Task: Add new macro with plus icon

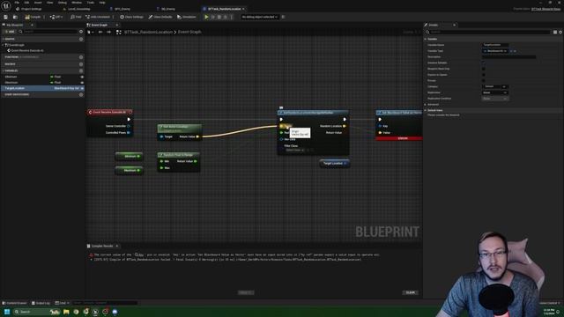Action: pos(81,64)
